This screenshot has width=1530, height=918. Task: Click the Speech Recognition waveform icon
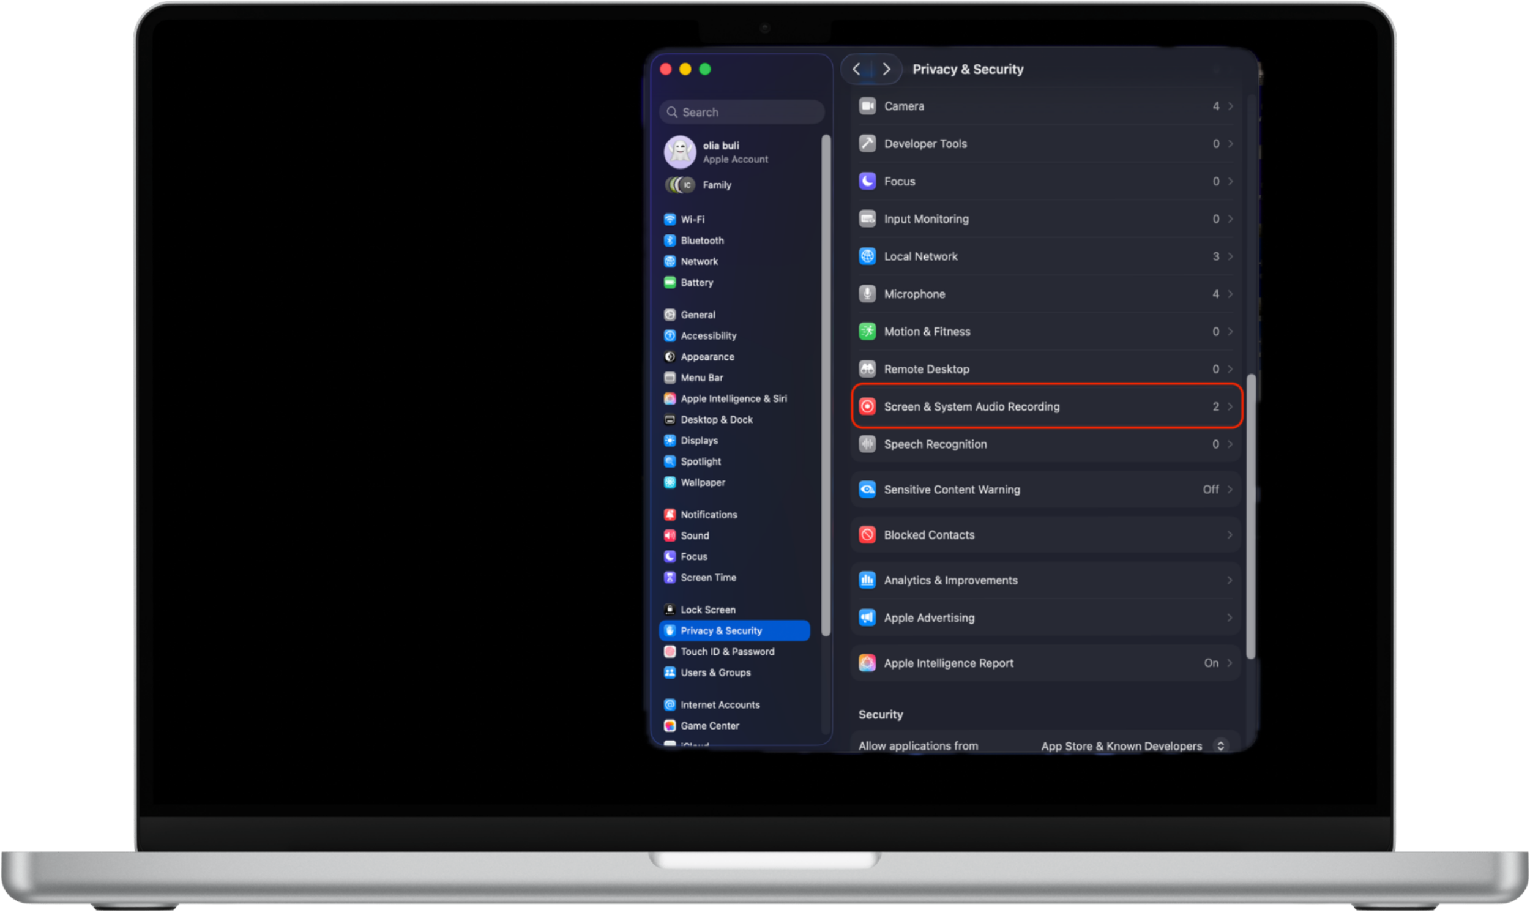point(868,444)
